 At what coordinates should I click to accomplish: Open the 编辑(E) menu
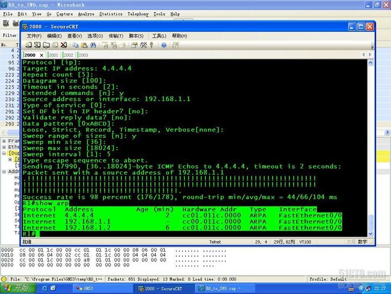tap(54, 36)
